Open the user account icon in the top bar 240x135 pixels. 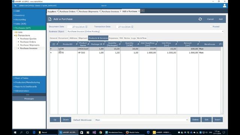click(225, 6)
